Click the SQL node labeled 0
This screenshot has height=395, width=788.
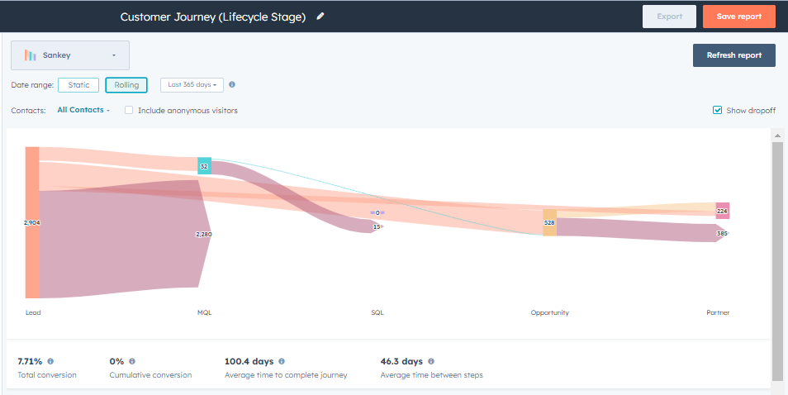[x=377, y=212]
